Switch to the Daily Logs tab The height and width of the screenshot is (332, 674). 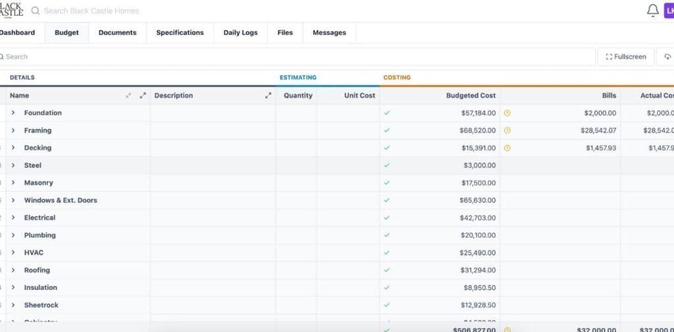(x=240, y=33)
